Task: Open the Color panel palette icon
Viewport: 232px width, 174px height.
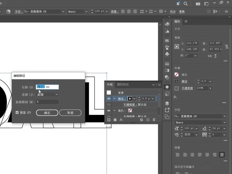Action: [x=167, y=24]
